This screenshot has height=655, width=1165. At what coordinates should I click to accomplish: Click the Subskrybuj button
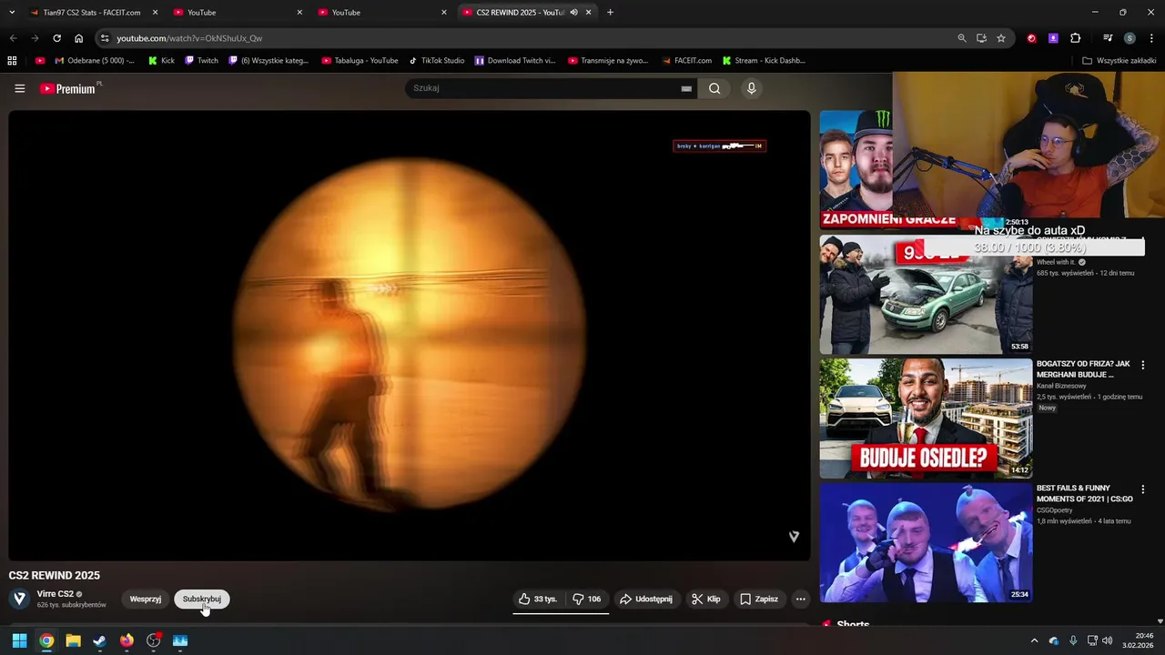tap(202, 599)
